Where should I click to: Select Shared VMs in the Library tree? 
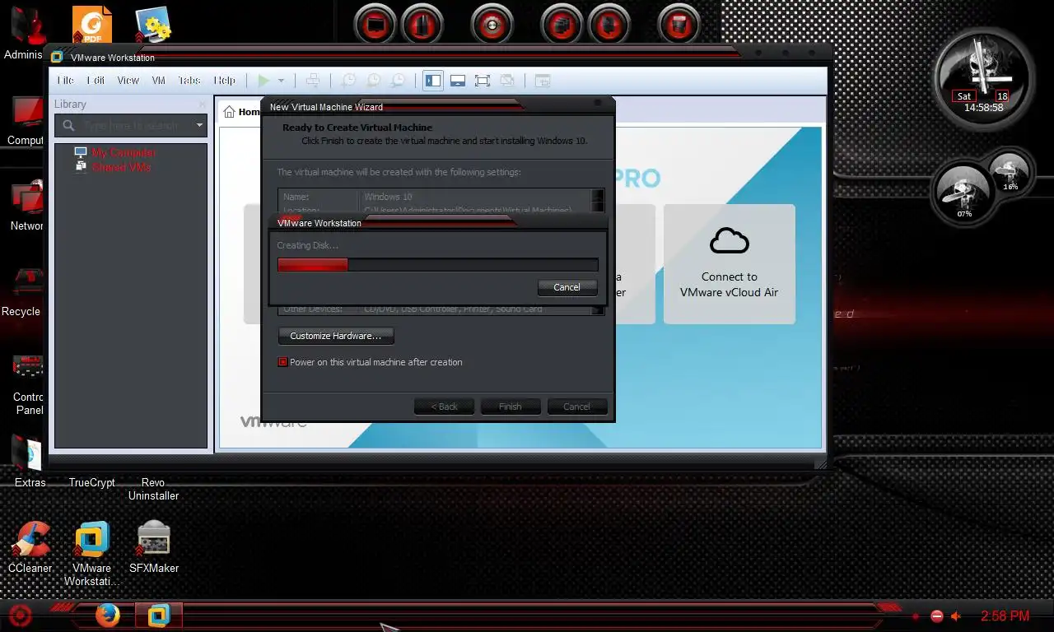point(121,167)
